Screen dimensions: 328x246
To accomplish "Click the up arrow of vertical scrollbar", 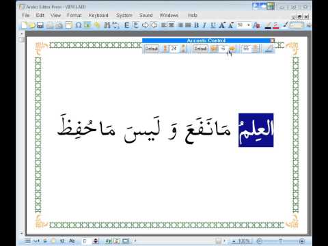I will tap(22, 33).
